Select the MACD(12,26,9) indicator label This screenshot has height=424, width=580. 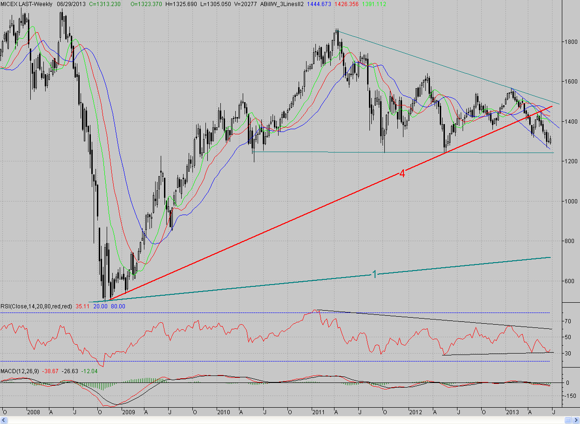point(20,370)
